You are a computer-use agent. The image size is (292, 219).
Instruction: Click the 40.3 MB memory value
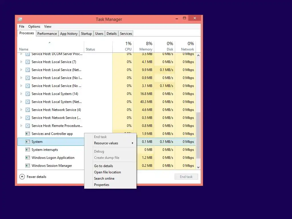[x=146, y=102]
